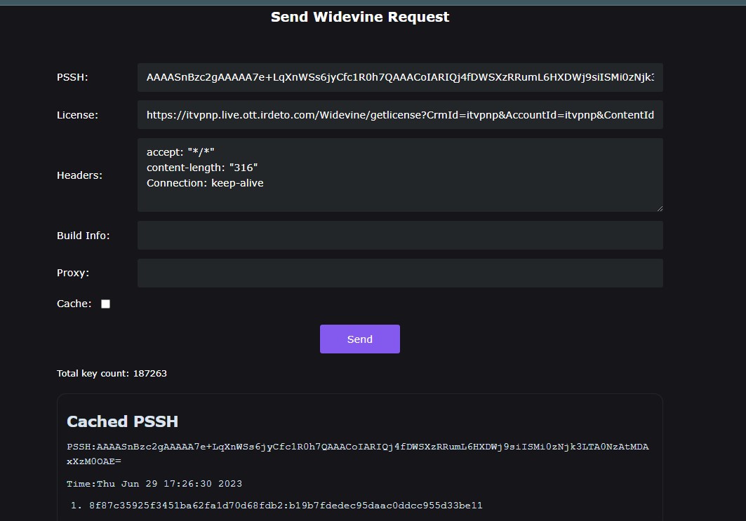Screen dimensions: 746x521
Task: Place cursor on Connection: keep-alive header line
Action: pyautogui.click(x=205, y=183)
